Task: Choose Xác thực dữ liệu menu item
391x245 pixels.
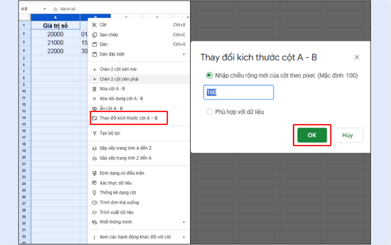Action: (x=139, y=183)
